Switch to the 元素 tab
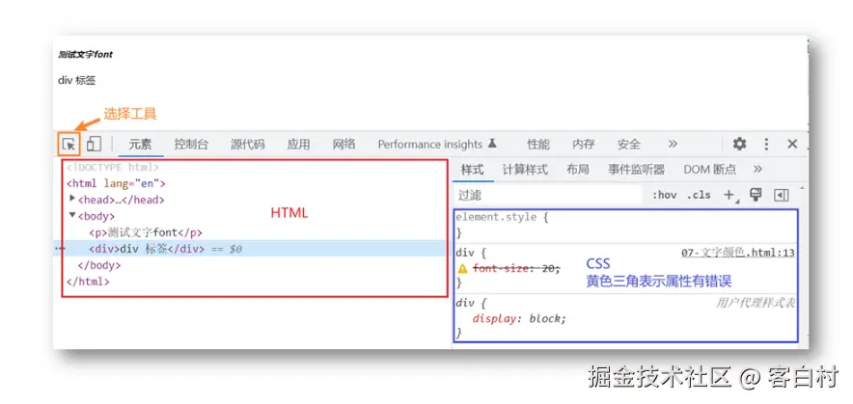Image resolution: width=853 pixels, height=404 pixels. [140, 144]
